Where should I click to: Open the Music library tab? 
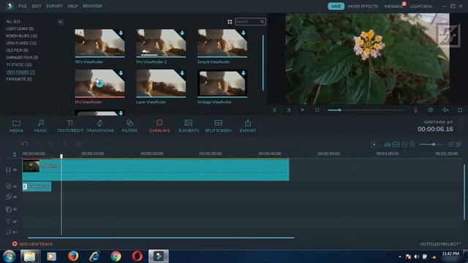[41, 126]
